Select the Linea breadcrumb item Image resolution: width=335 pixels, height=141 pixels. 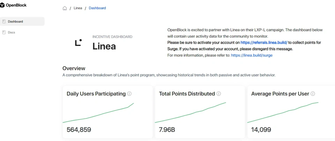78,8
